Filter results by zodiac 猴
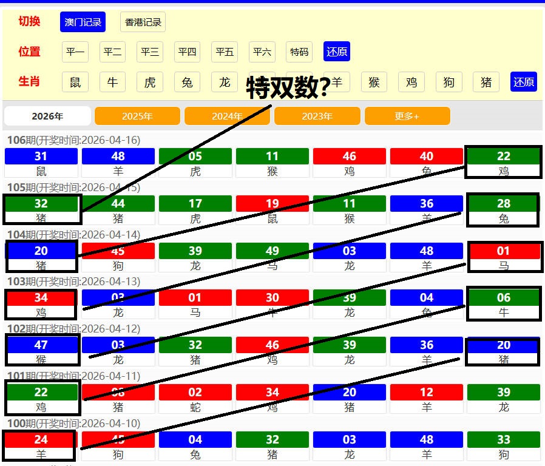 tap(374, 82)
